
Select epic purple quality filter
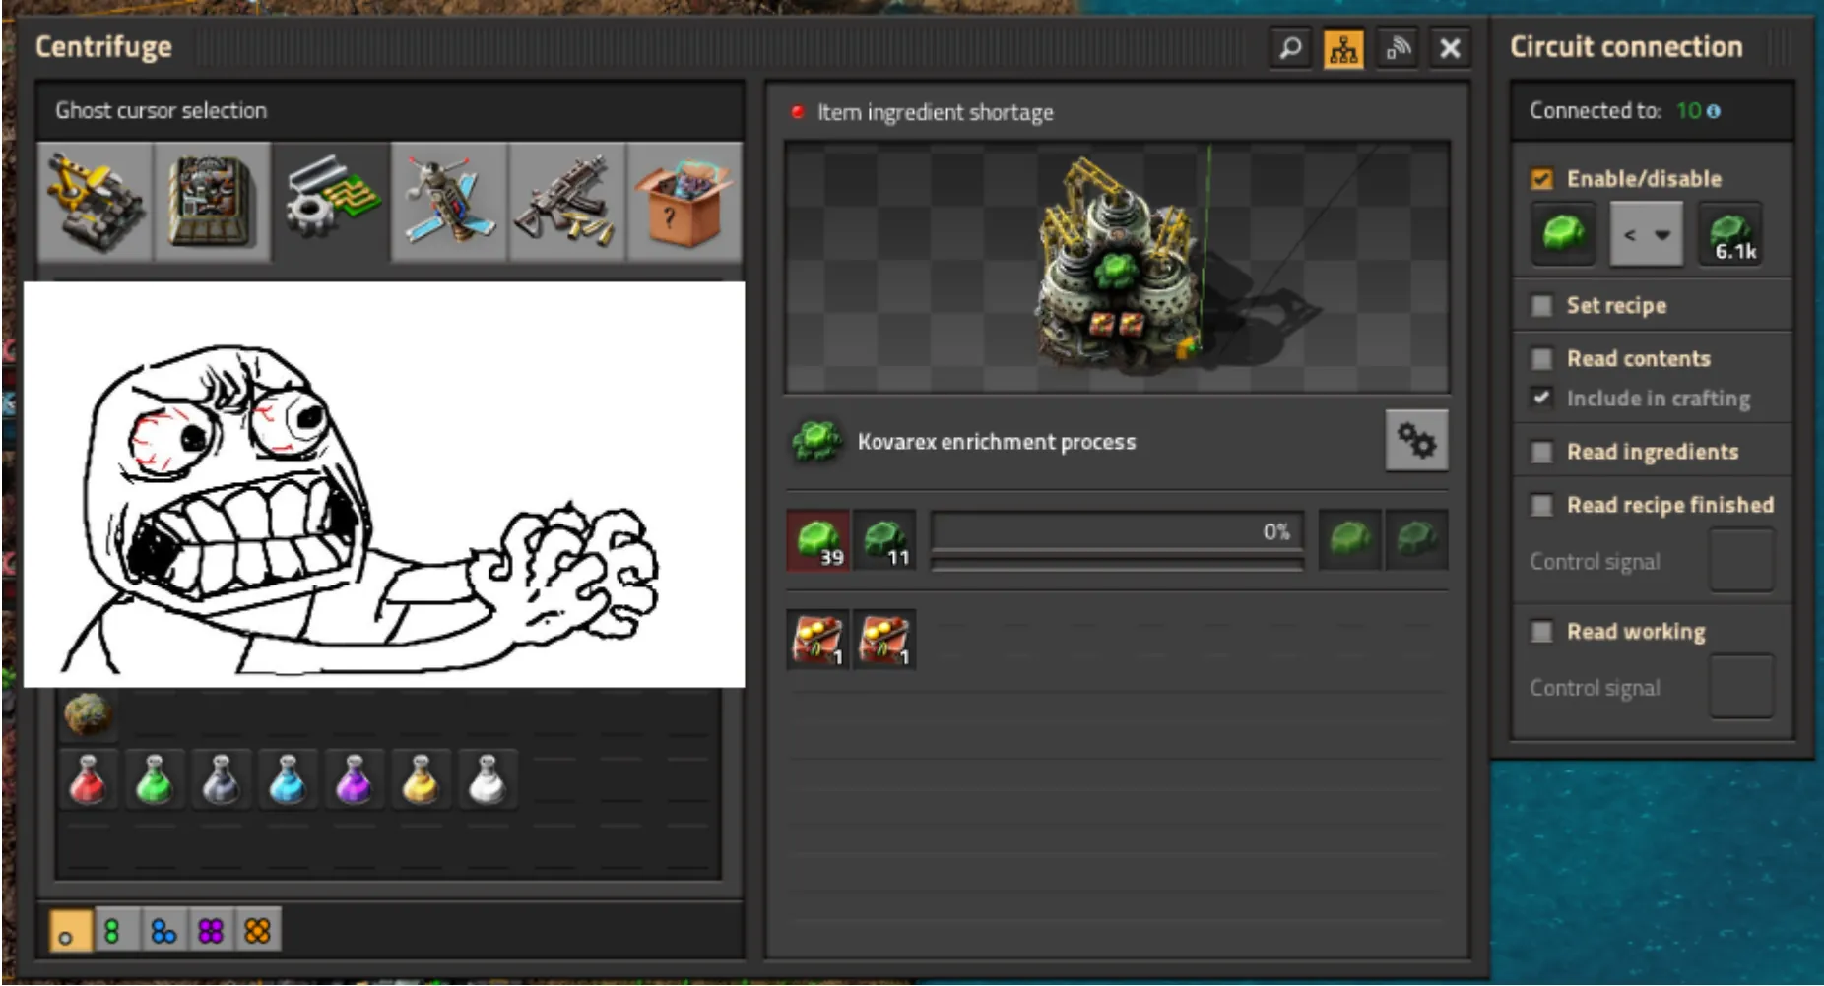[211, 931]
